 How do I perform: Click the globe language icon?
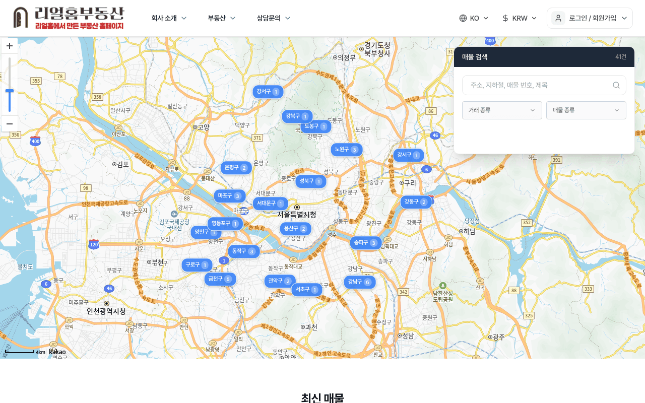click(x=463, y=18)
